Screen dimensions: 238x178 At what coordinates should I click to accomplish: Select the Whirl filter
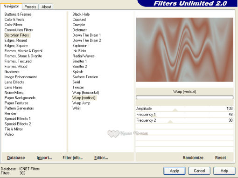click(x=77, y=108)
